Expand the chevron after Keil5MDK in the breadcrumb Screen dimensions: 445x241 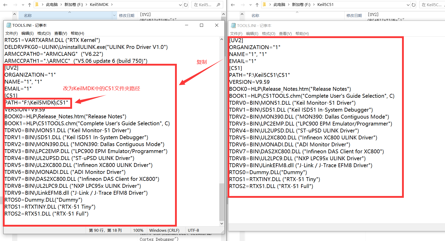(x=112, y=5)
